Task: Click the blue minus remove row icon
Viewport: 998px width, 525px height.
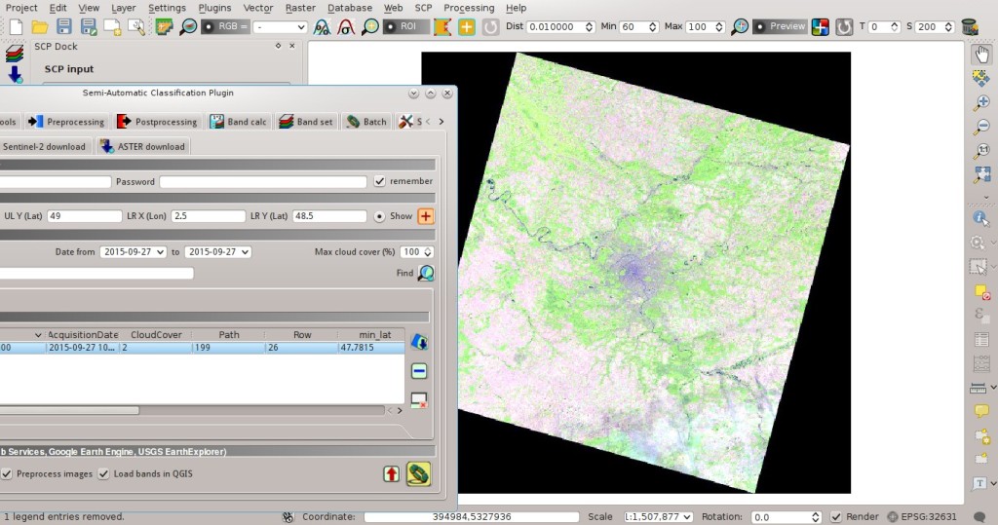Action: [419, 371]
